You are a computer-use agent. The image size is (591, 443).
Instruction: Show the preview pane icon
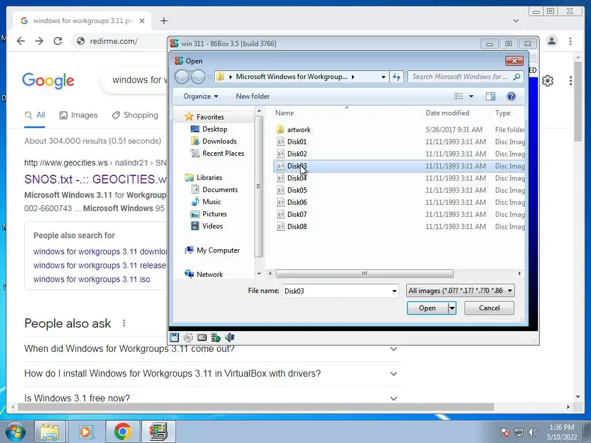click(491, 96)
